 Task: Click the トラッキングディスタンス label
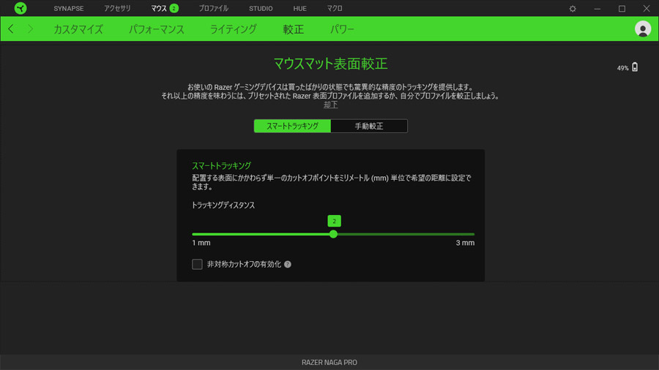pos(223,205)
